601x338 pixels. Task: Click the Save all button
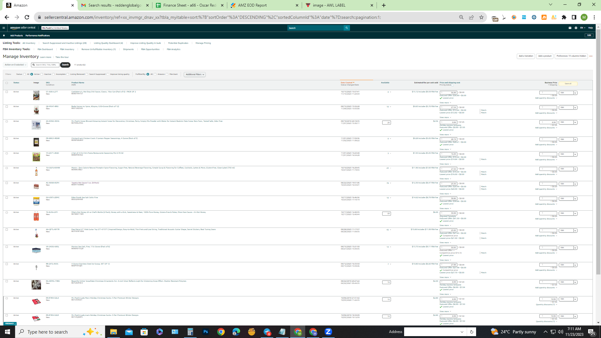(x=568, y=84)
